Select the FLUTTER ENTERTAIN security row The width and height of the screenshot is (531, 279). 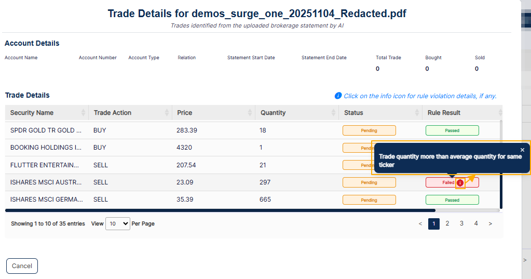point(252,165)
